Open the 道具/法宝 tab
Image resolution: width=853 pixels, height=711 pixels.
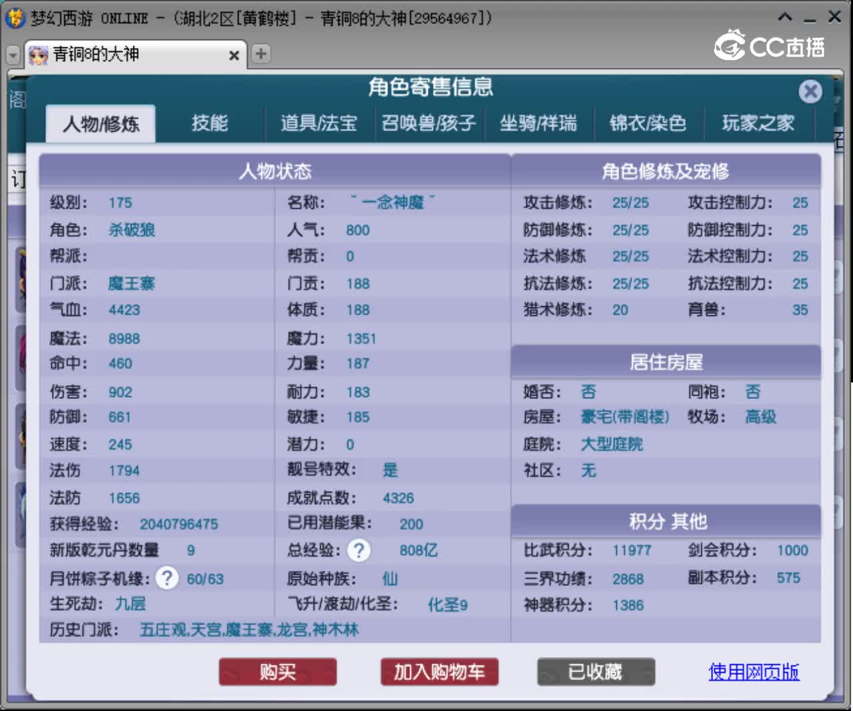pyautogui.click(x=319, y=123)
